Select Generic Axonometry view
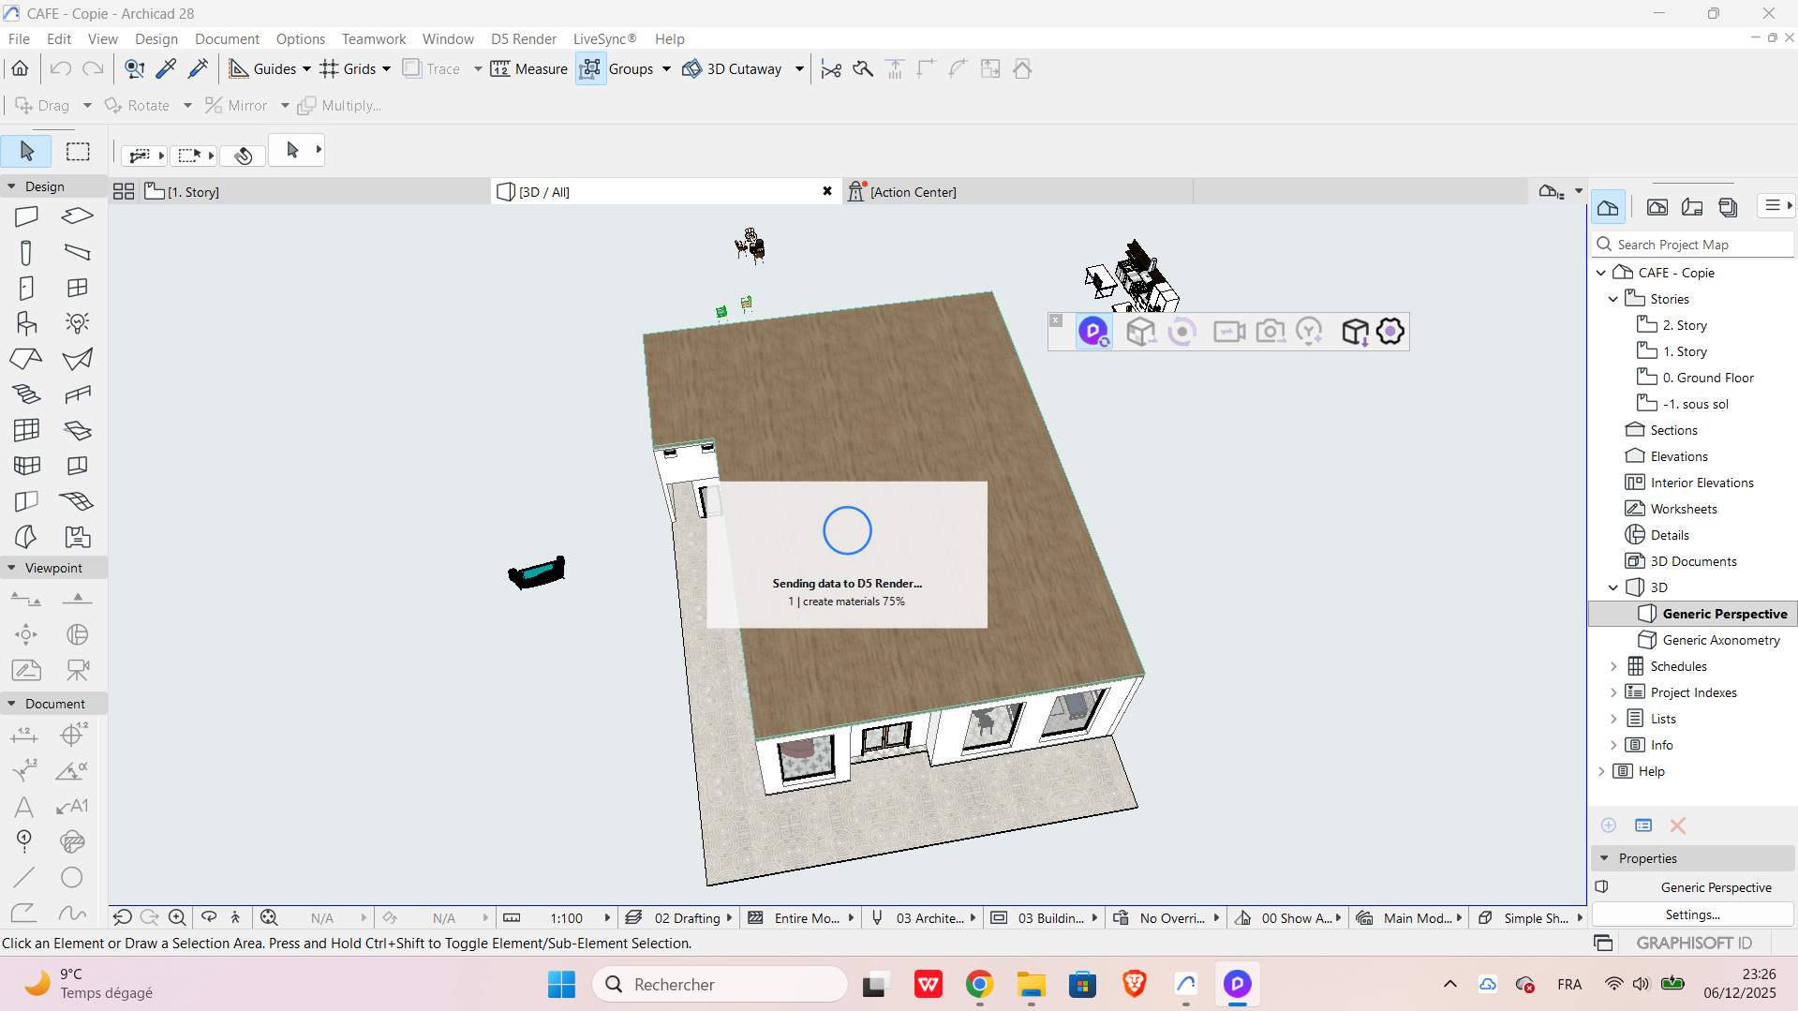Viewport: 1798px width, 1011px height. (1720, 640)
